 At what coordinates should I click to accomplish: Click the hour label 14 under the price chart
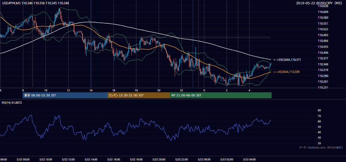point(91,90)
